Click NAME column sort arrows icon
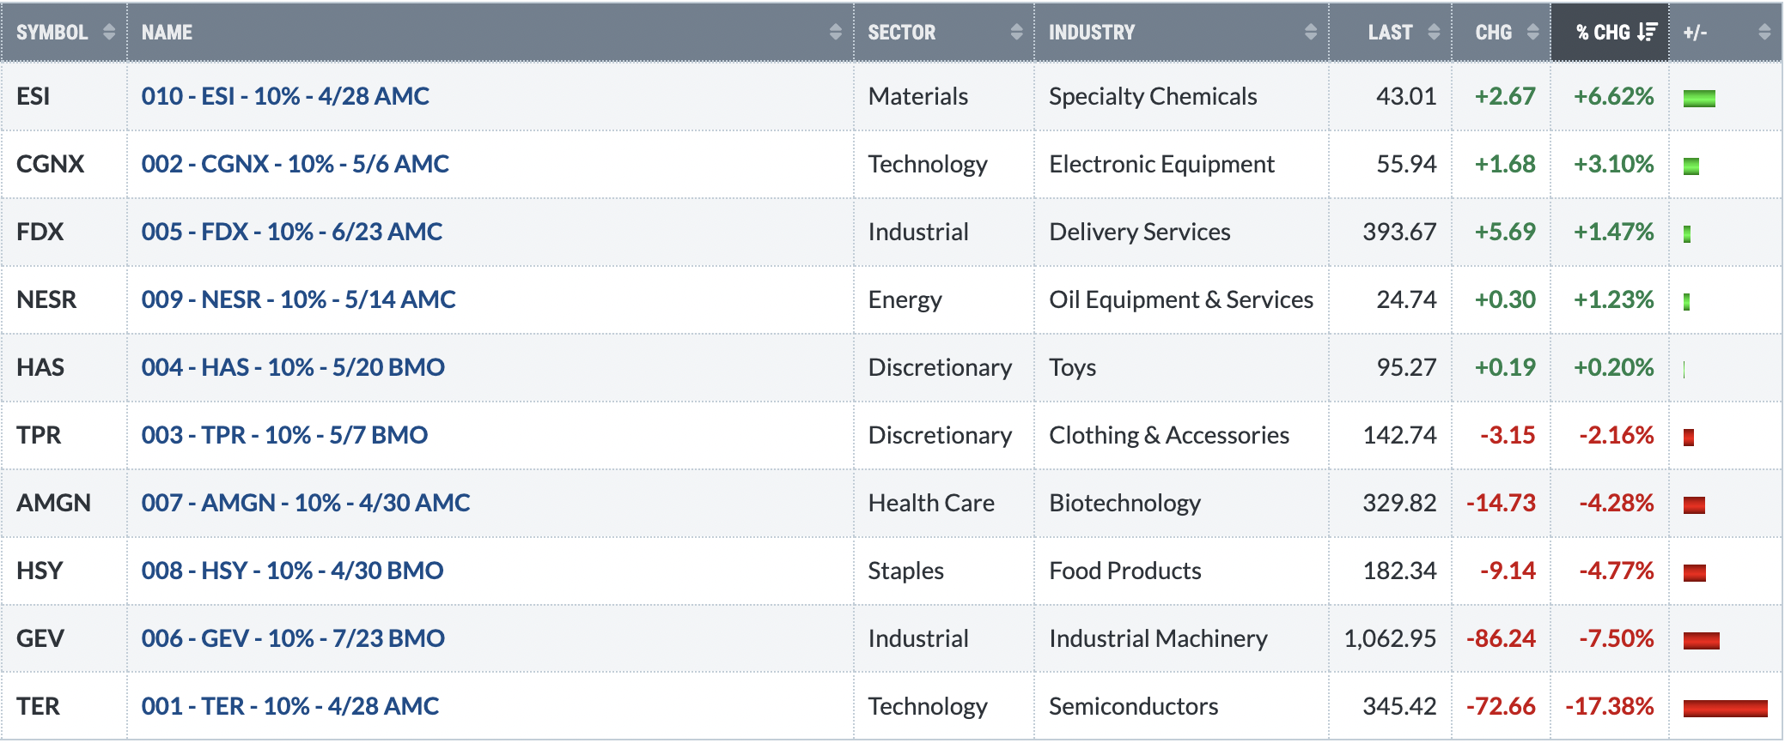This screenshot has height=743, width=1785. (x=835, y=33)
